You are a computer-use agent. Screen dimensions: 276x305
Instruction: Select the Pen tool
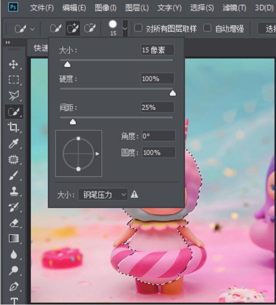point(14,286)
